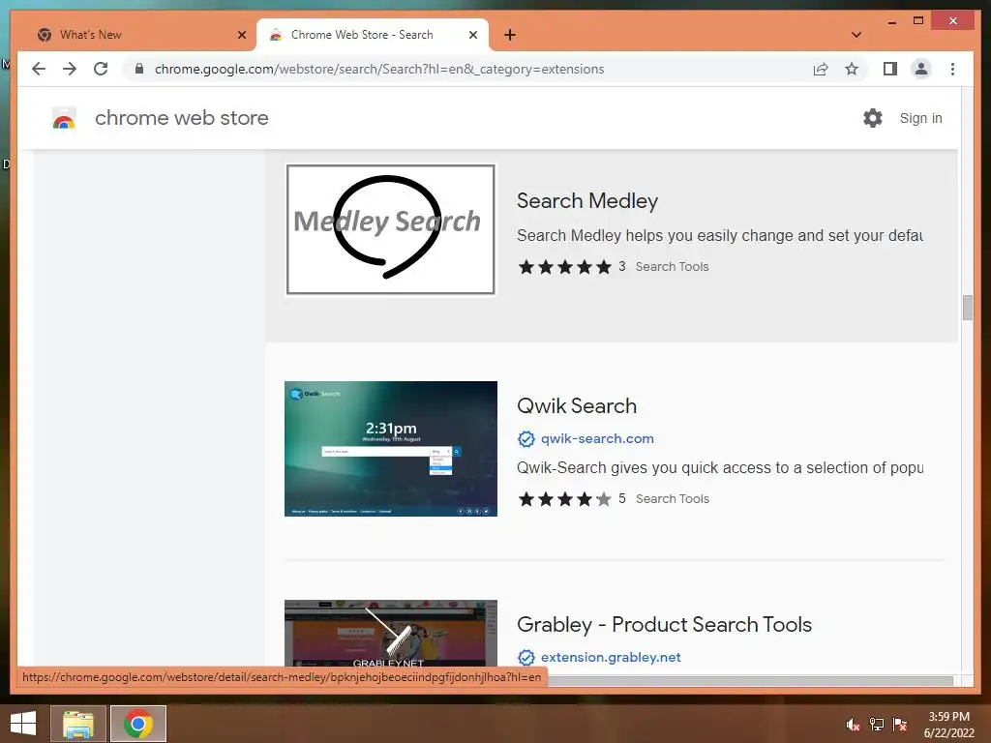This screenshot has width=991, height=743.
Task: Open the Action Center flag icon
Action: tap(899, 725)
